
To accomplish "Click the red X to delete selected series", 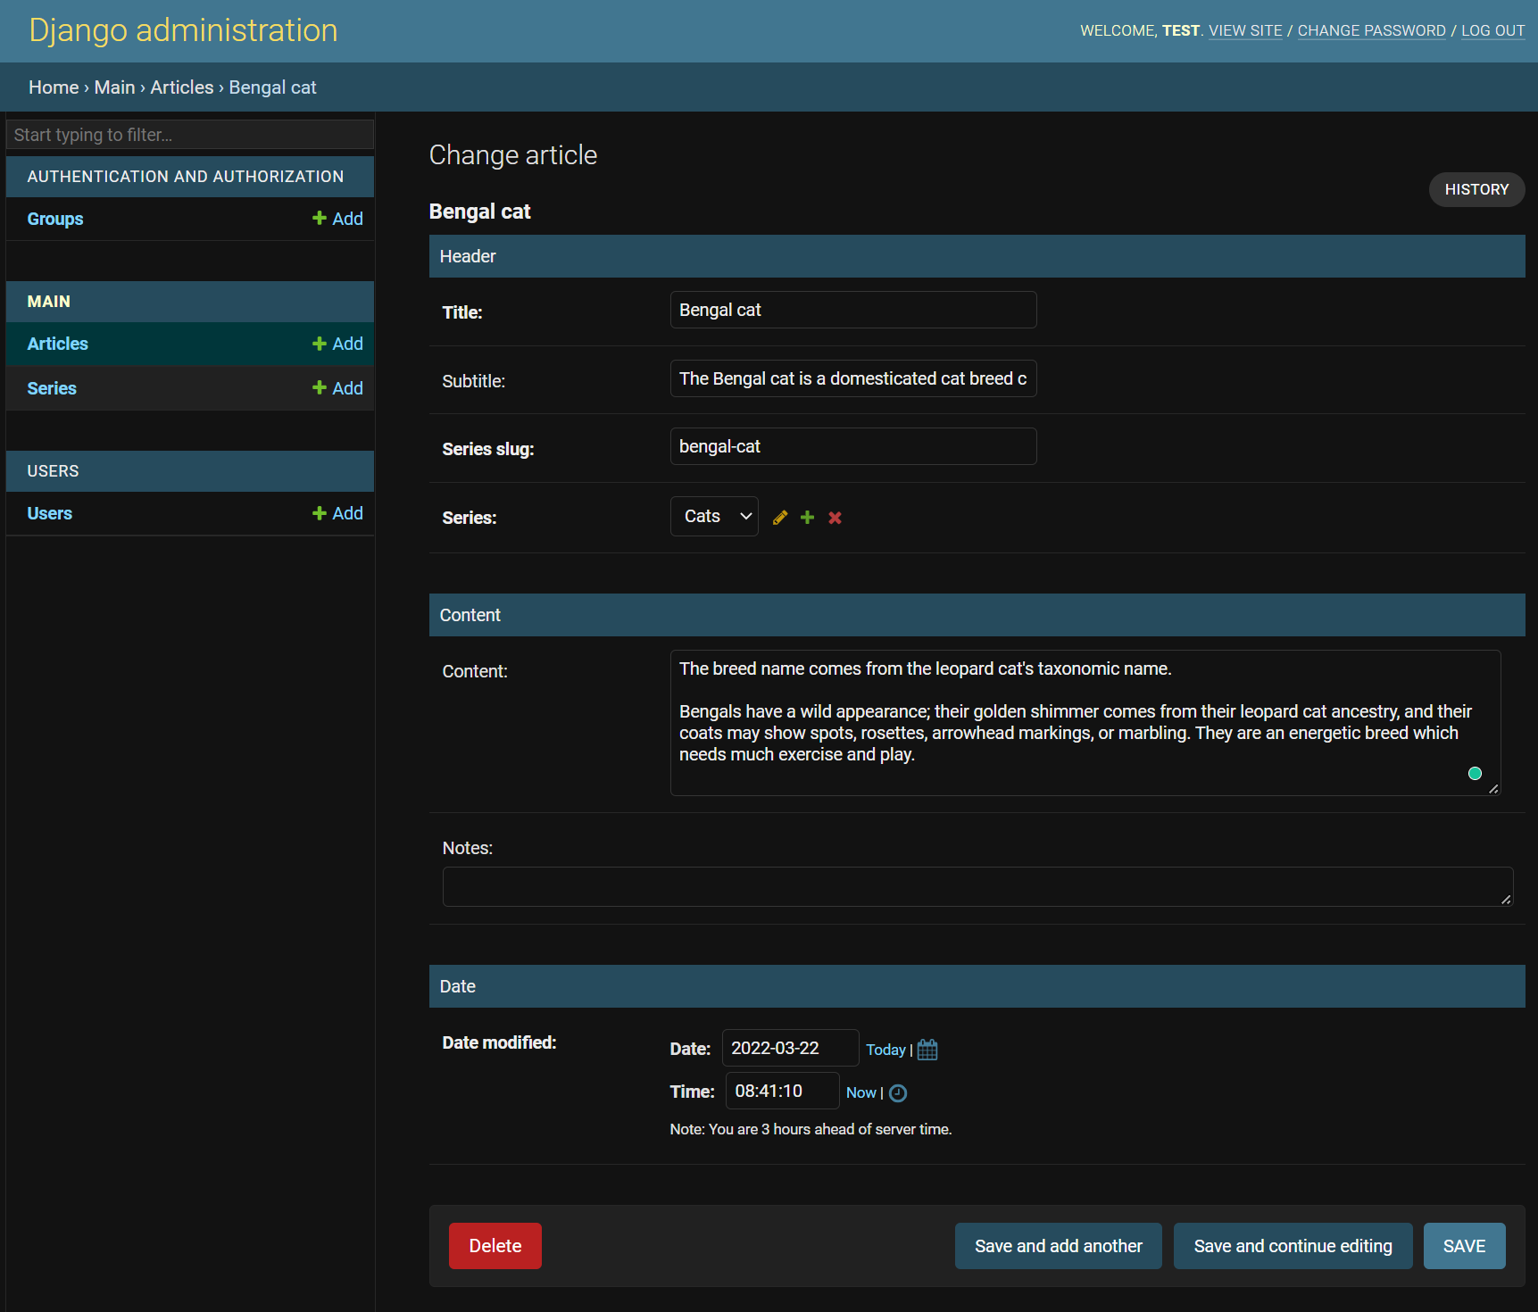I will (836, 518).
